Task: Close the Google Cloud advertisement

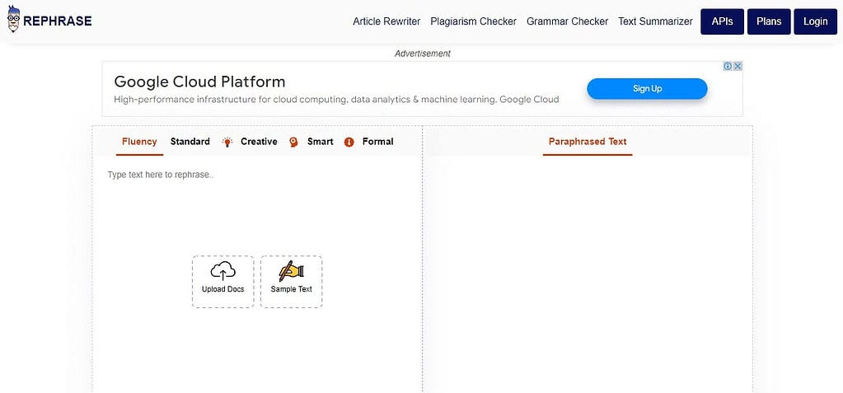Action: (x=738, y=66)
